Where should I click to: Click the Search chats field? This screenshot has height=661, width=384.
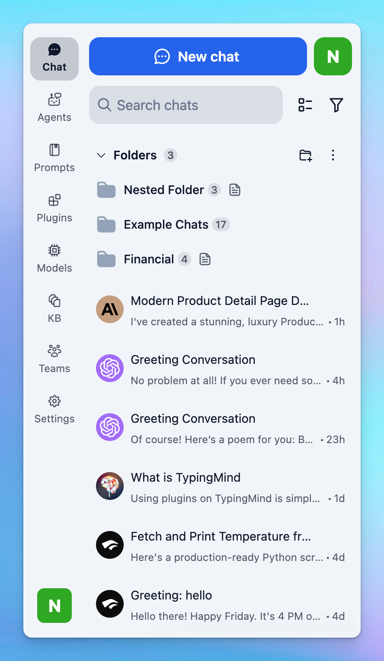(x=186, y=105)
